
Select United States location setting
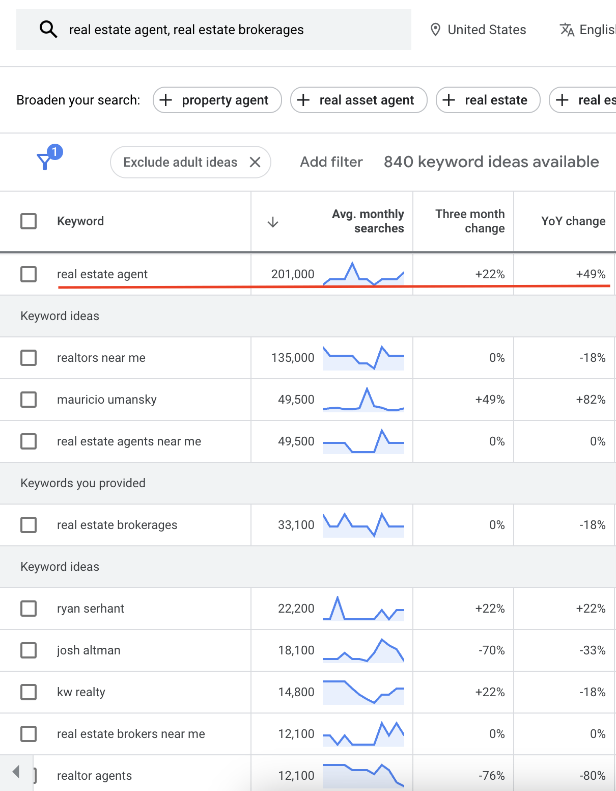[x=479, y=30]
